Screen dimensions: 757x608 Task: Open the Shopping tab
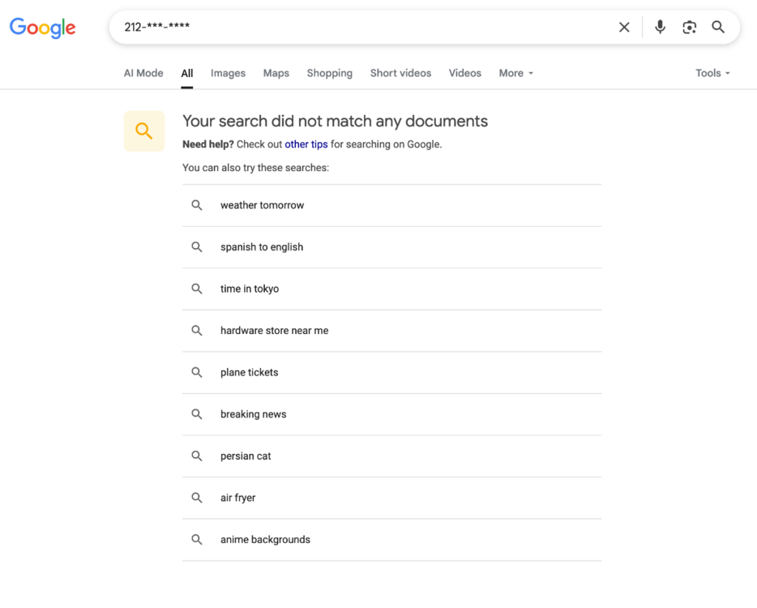click(329, 73)
